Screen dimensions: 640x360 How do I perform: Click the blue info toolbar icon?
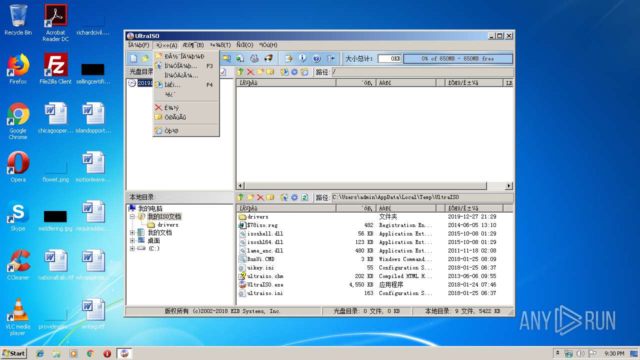(x=302, y=58)
